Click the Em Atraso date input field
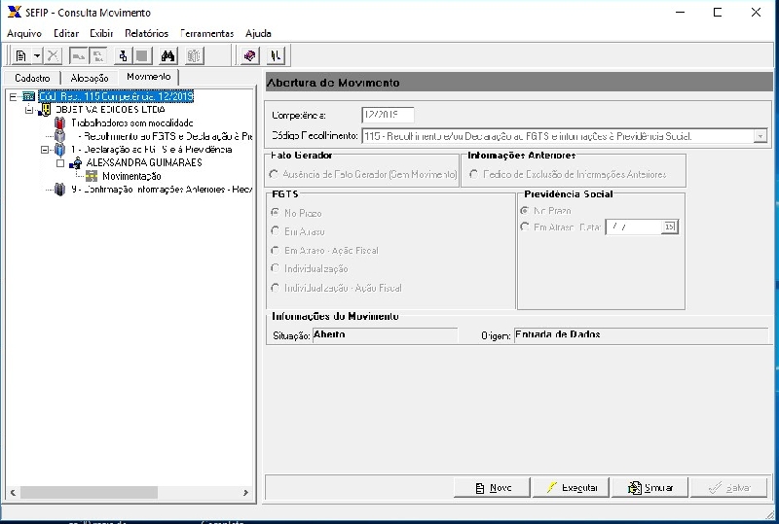This screenshot has width=779, height=524. point(635,227)
